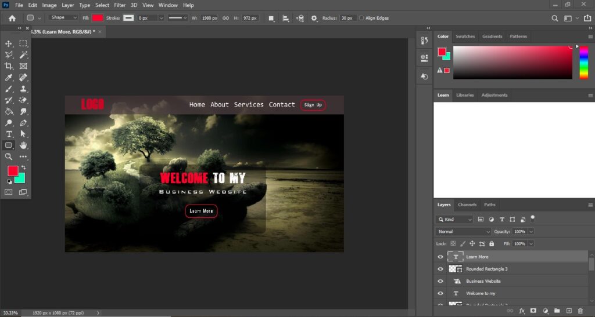Click the foreground color in toolbox
Screen dimensions: 595x317
pyautogui.click(x=13, y=170)
